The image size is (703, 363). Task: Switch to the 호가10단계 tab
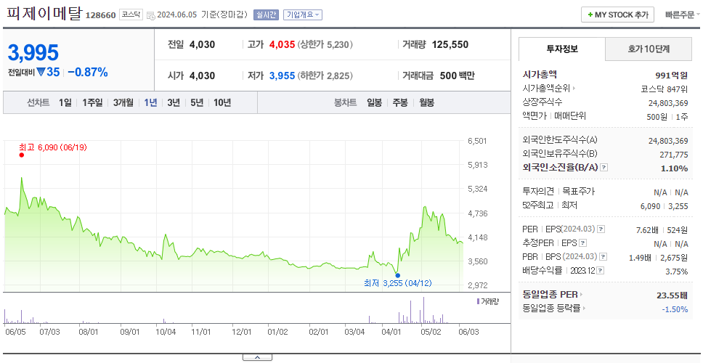point(649,49)
